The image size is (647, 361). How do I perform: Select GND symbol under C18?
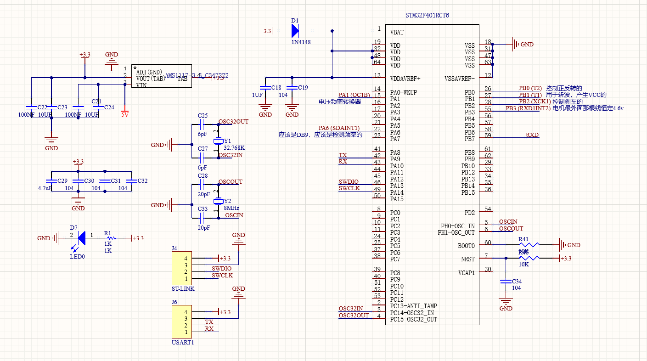pyautogui.click(x=265, y=110)
